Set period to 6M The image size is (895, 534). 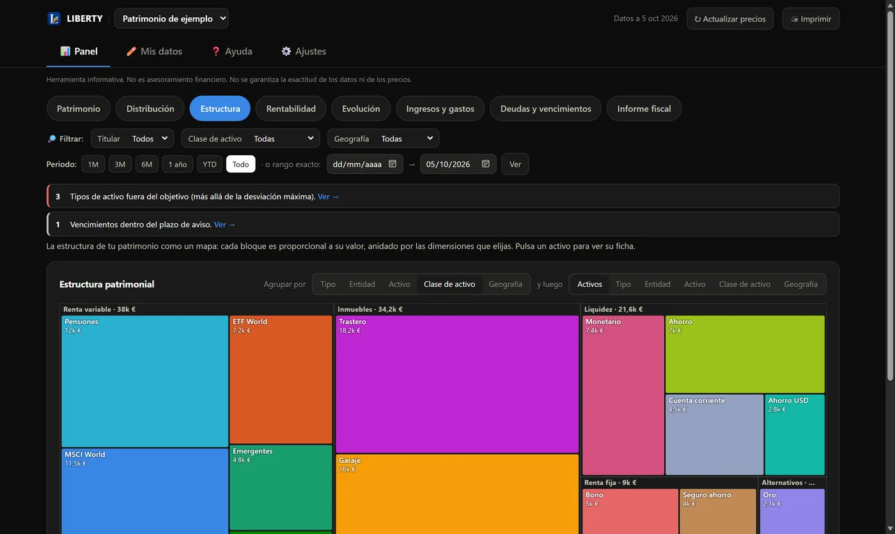pos(147,164)
